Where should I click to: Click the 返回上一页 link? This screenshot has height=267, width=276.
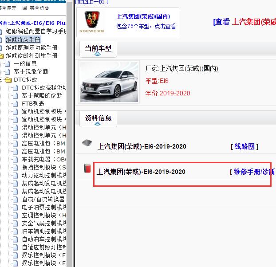click(91, 2)
